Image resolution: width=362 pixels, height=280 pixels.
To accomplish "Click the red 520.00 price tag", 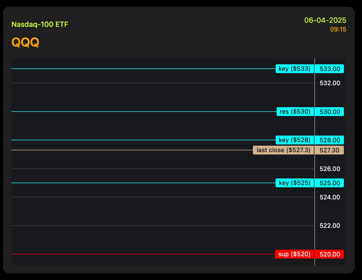I will pos(330,254).
